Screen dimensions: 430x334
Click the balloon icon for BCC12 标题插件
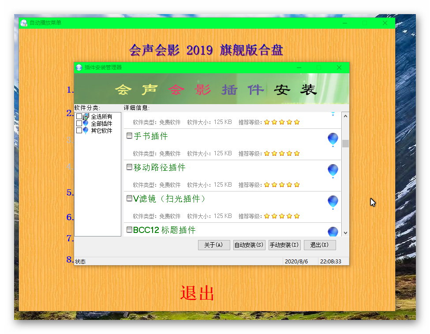point(333,231)
